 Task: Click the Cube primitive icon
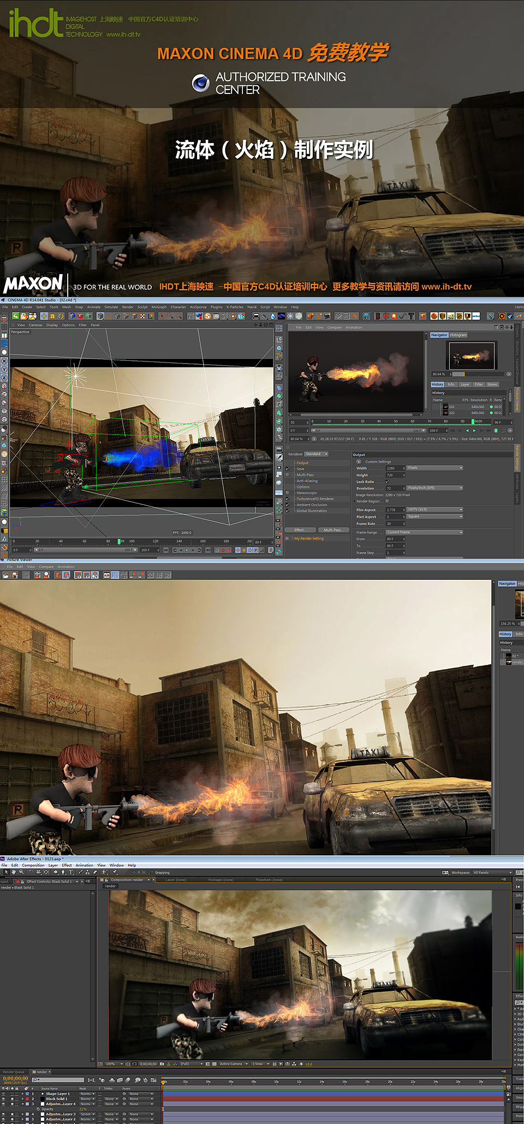click(x=100, y=316)
